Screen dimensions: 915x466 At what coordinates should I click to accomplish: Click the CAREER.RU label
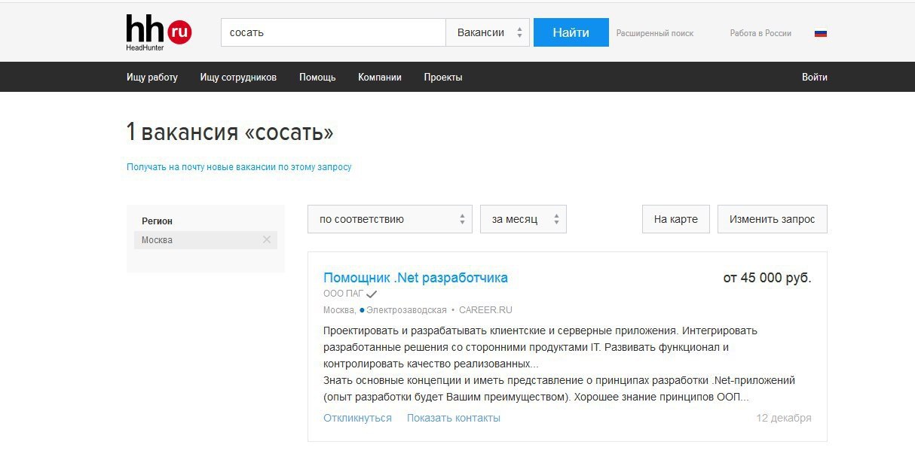coord(485,310)
